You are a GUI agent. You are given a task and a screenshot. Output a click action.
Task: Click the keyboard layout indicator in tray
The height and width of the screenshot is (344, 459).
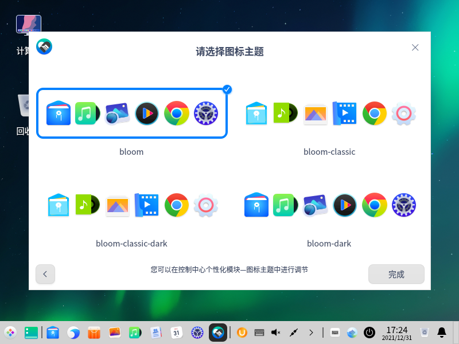coord(335,333)
